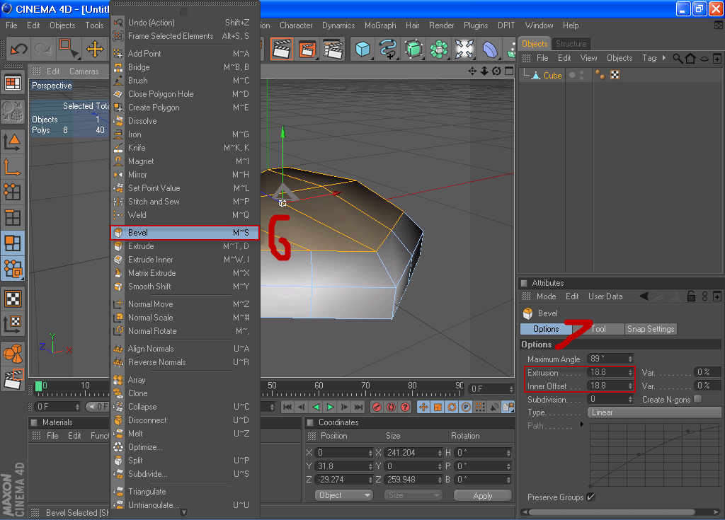Click the Subdivision stepper arrows

(x=630, y=399)
